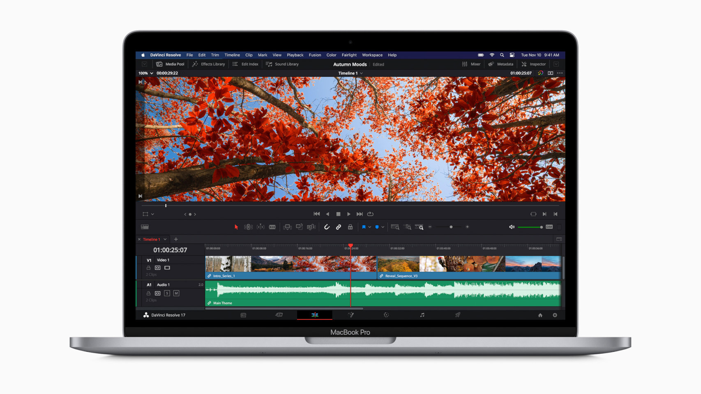The height and width of the screenshot is (394, 701).
Task: Select the Timeline 1 tab
Action: (x=152, y=239)
